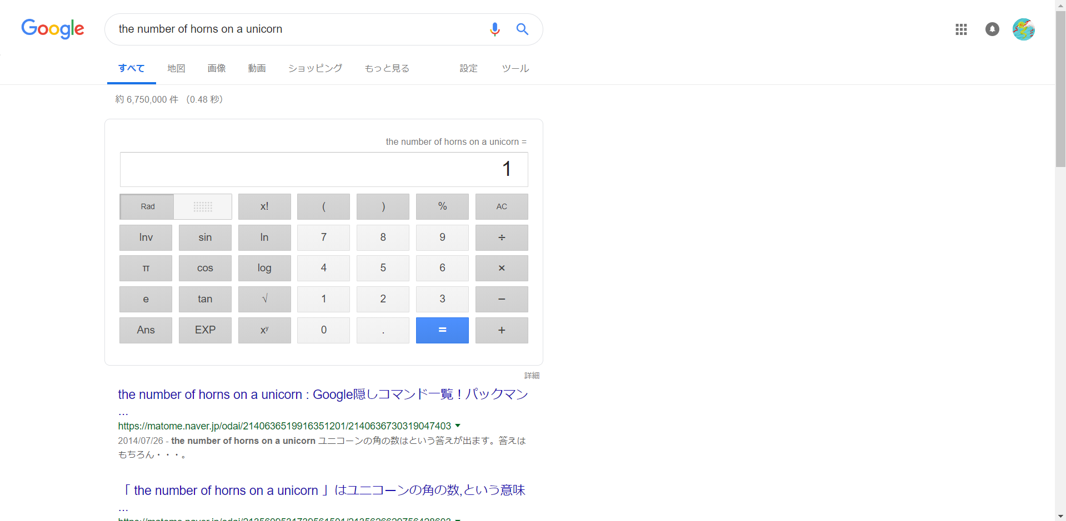Image resolution: width=1066 pixels, height=521 pixels.
Task: Click the scrollbar down arrow
Action: click(x=1060, y=516)
